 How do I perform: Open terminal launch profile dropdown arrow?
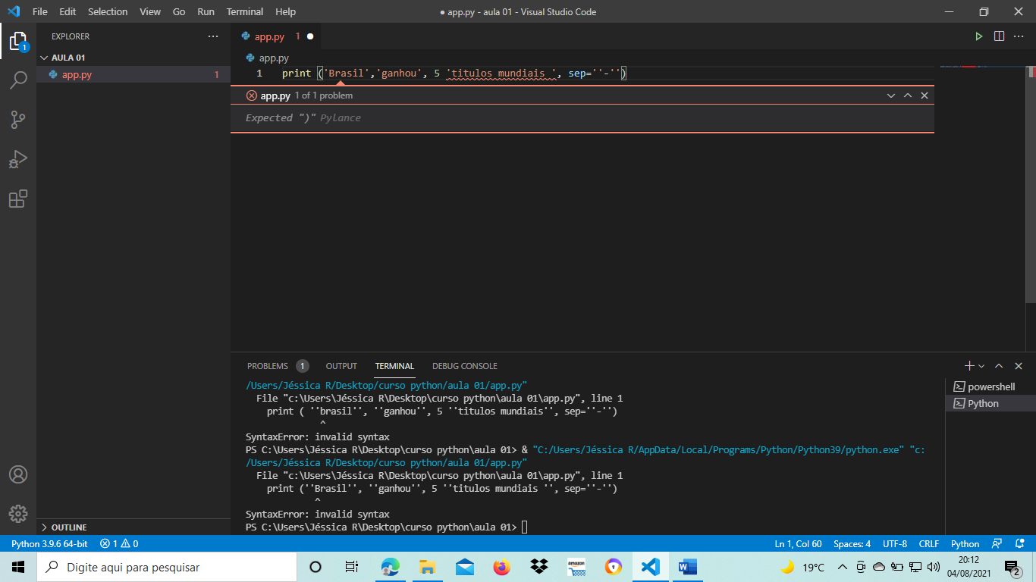tap(981, 366)
